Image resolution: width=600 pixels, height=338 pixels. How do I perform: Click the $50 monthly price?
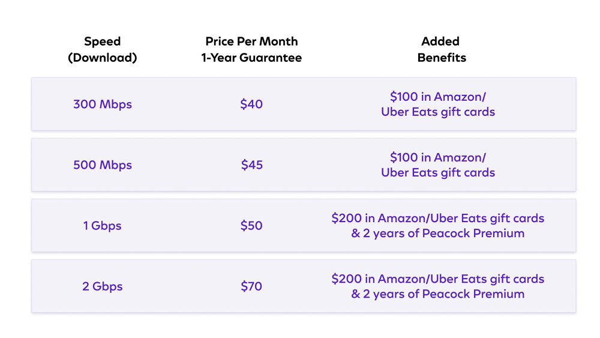pyautogui.click(x=251, y=226)
